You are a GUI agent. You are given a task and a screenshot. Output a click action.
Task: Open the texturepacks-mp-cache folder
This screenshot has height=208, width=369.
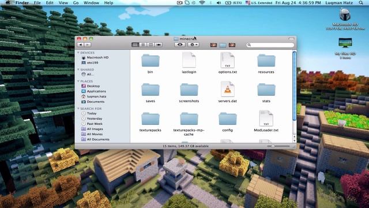tap(189, 124)
